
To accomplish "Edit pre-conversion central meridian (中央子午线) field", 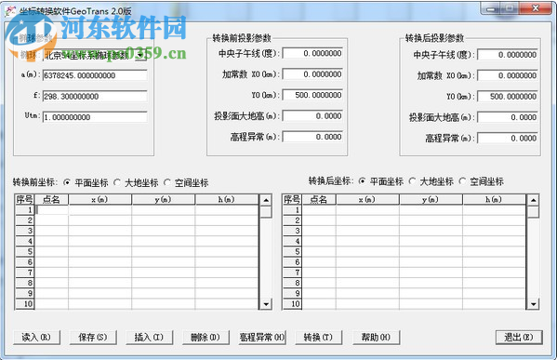I will [x=312, y=53].
